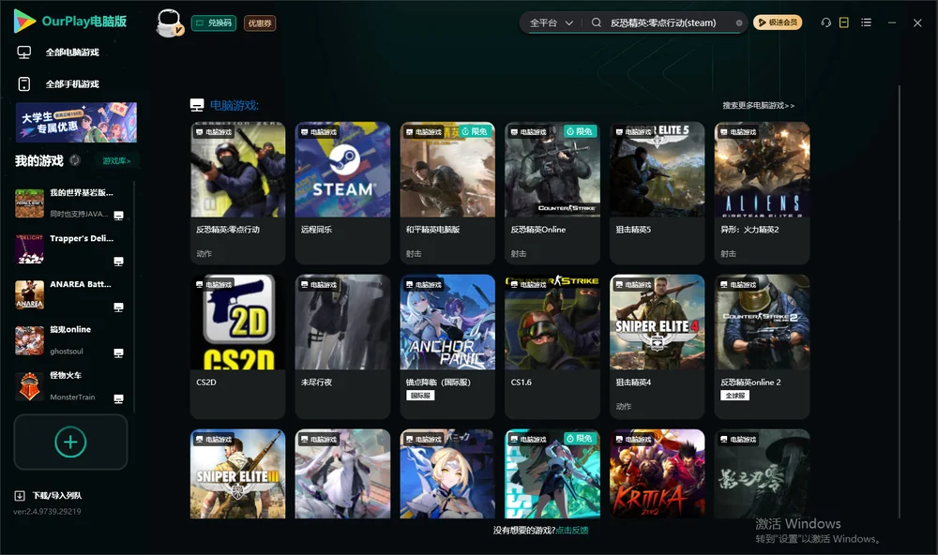Clear the search text with the X icon
The image size is (938, 555).
click(739, 22)
